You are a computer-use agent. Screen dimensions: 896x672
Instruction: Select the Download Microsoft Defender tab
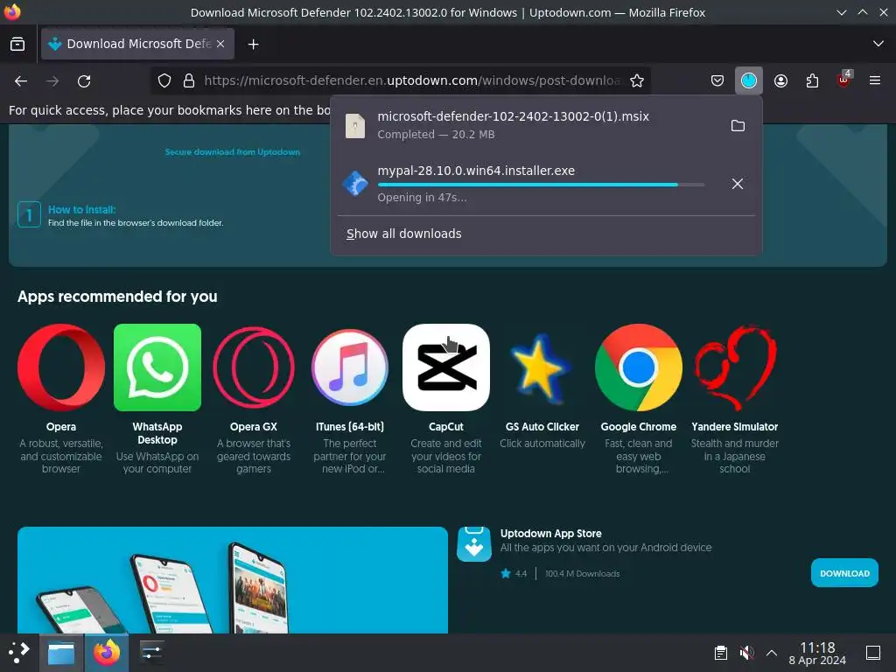tap(137, 44)
